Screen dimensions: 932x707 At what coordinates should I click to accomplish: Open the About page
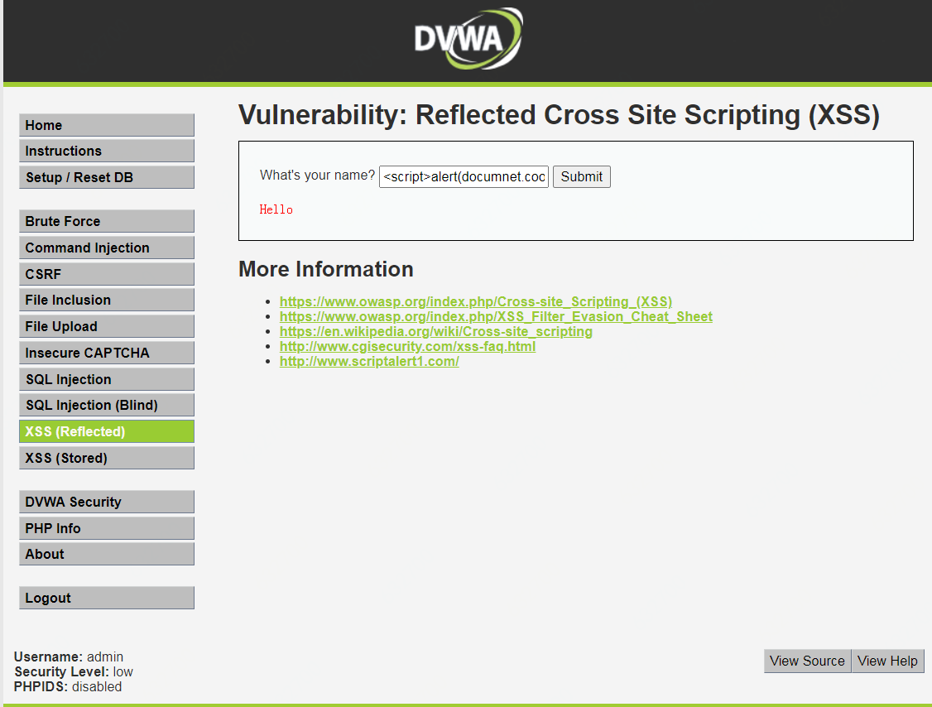[107, 554]
